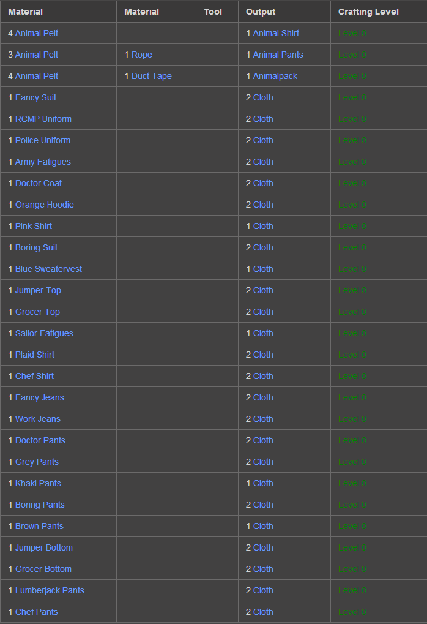
Task: Click the Chef Pants link
Action: point(37,612)
